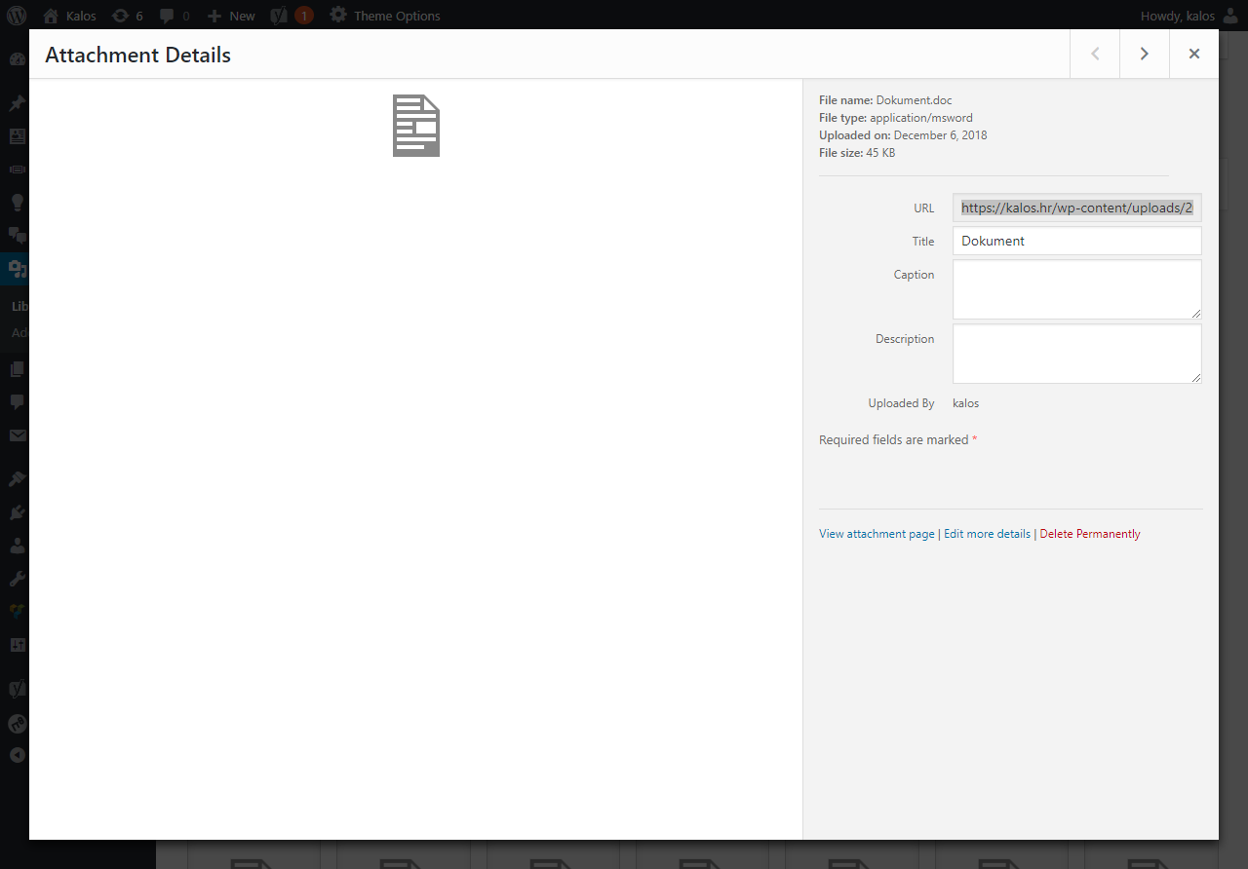Image resolution: width=1248 pixels, height=869 pixels.
Task: Open the New content menu
Action: click(x=231, y=16)
